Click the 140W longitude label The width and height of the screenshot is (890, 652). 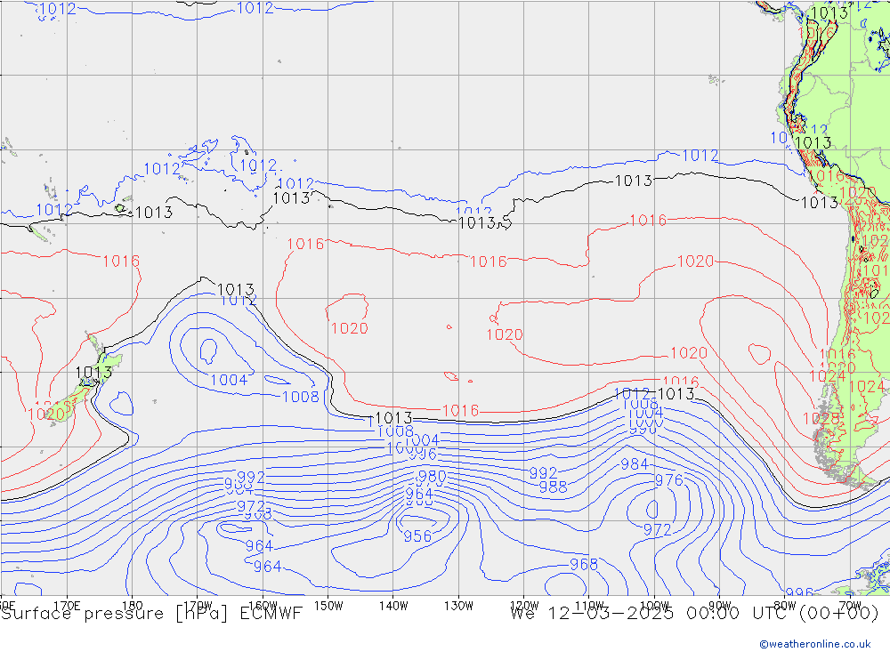(x=393, y=606)
